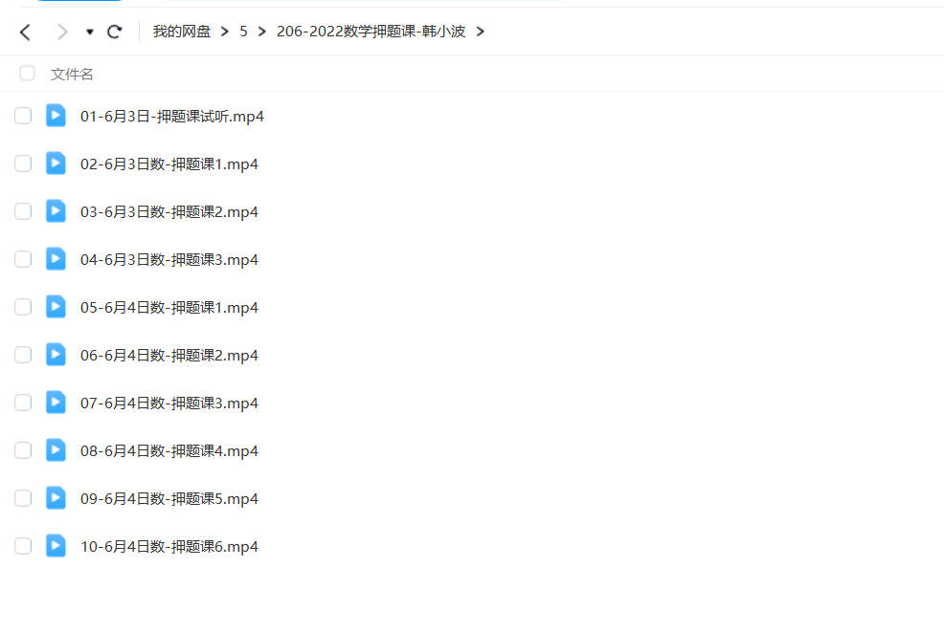The height and width of the screenshot is (633, 944).
Task: Expand the chevron after 206-2022数学押题课-韩小波
Action: point(480,32)
